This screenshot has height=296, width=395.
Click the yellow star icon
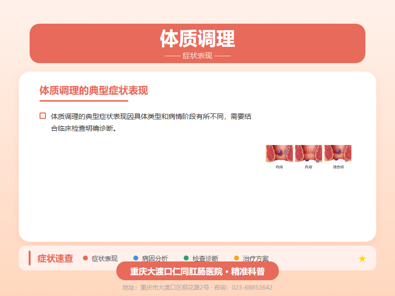(362, 259)
